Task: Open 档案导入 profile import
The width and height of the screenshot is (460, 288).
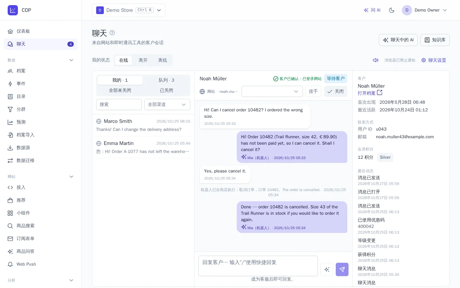Action: pyautogui.click(x=41, y=135)
